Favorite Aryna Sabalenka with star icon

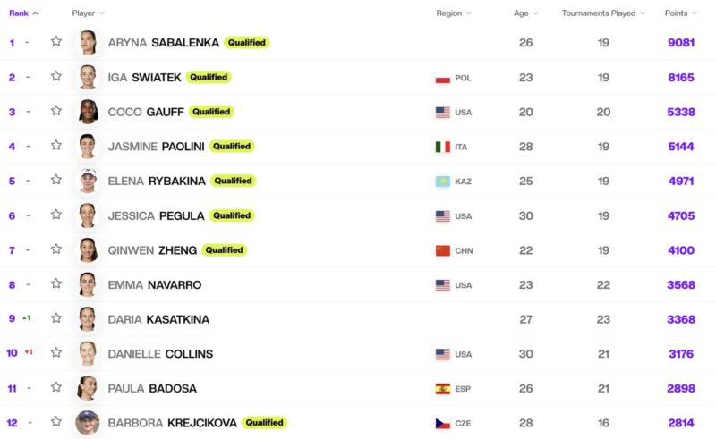click(x=56, y=41)
